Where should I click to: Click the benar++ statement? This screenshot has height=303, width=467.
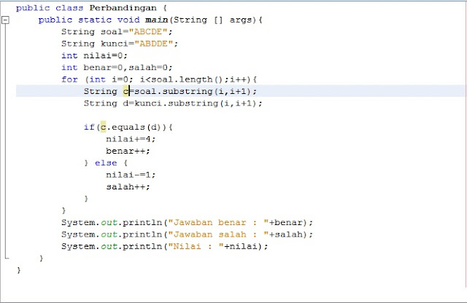pos(128,151)
